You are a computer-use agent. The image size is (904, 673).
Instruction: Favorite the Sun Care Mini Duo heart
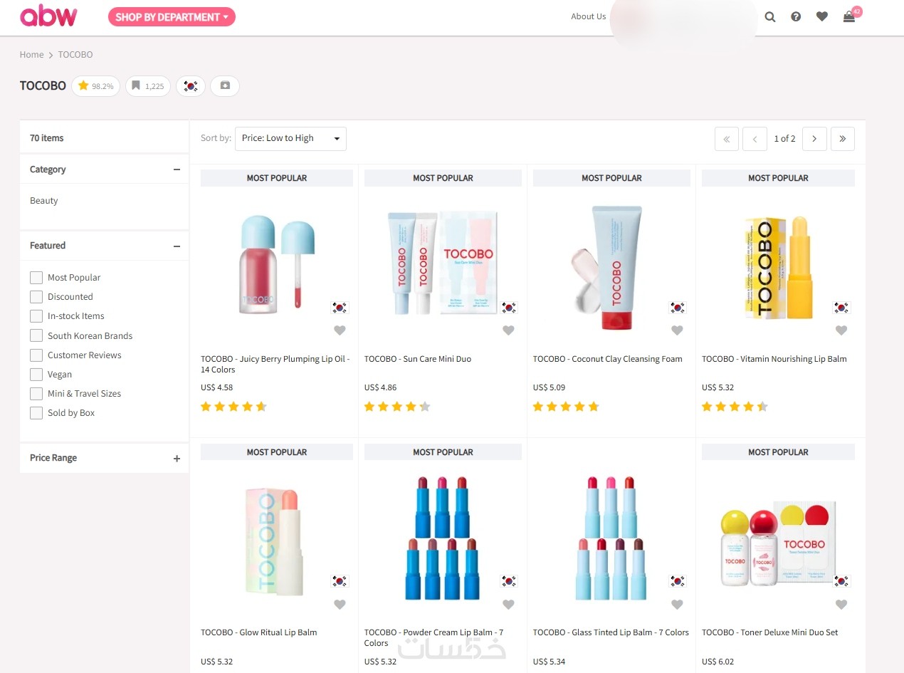[x=508, y=330]
